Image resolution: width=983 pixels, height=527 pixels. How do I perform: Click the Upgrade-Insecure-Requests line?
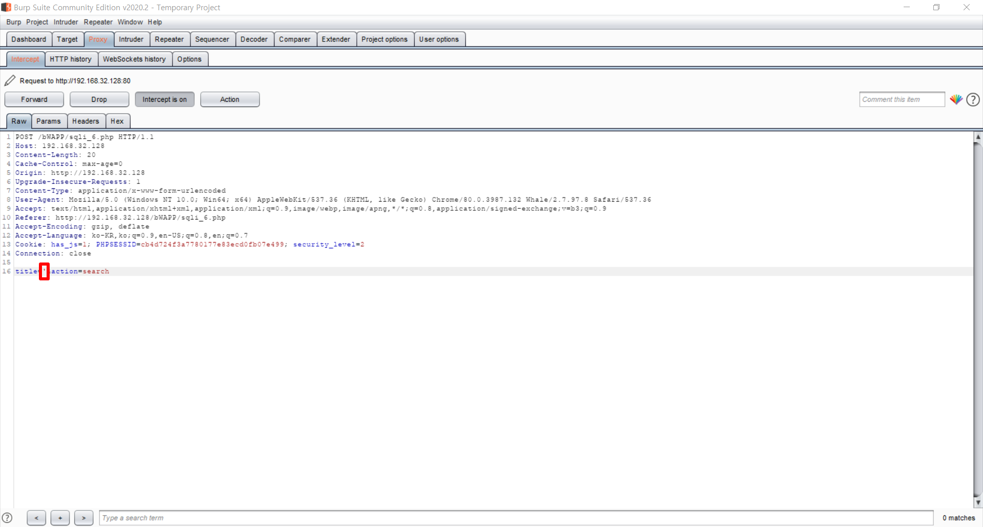(78, 182)
